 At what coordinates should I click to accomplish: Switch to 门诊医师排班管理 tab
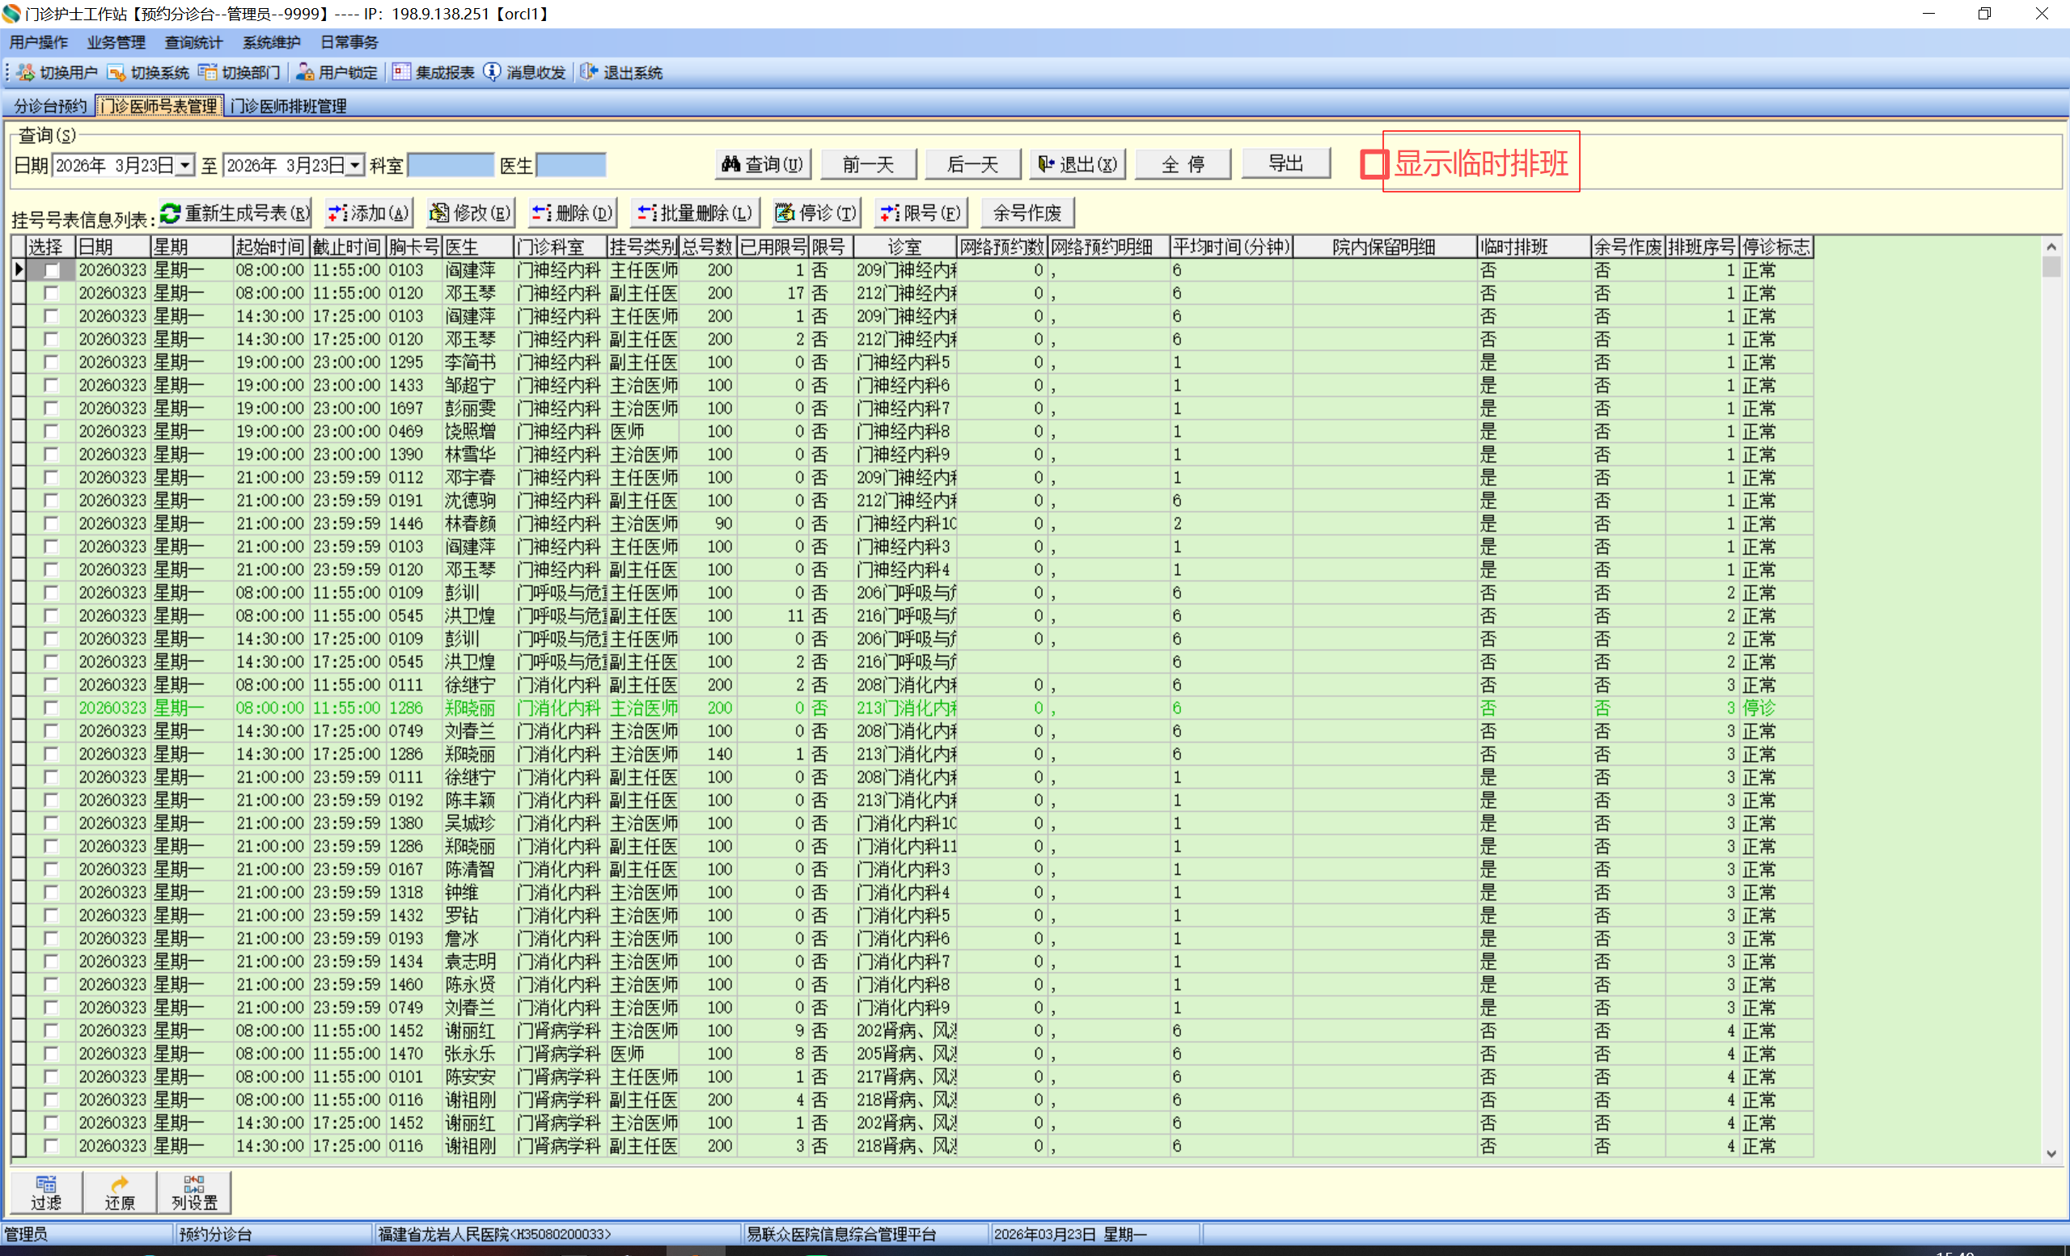(288, 106)
